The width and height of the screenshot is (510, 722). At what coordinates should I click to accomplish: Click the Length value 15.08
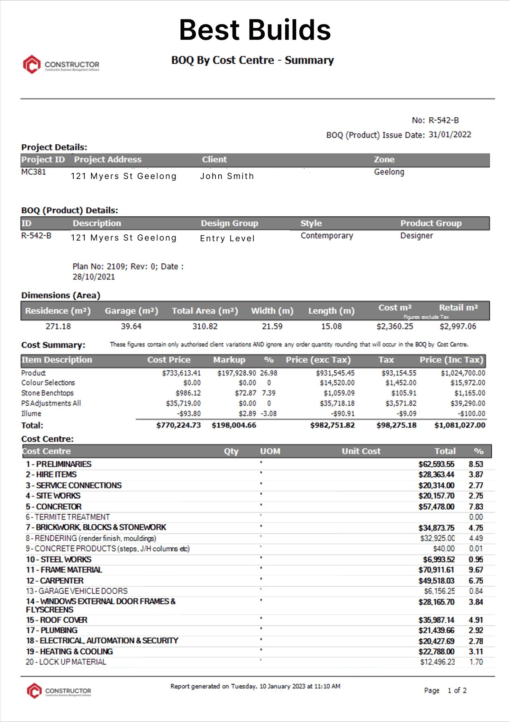tap(331, 326)
